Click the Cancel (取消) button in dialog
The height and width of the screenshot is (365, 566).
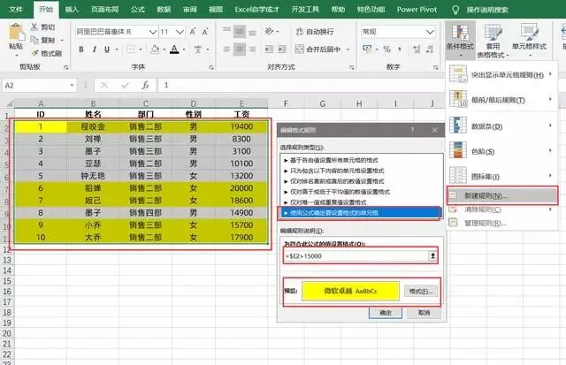424,312
